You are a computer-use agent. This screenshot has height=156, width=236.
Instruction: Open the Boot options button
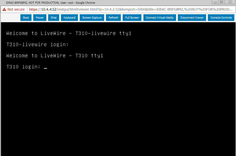26,18
